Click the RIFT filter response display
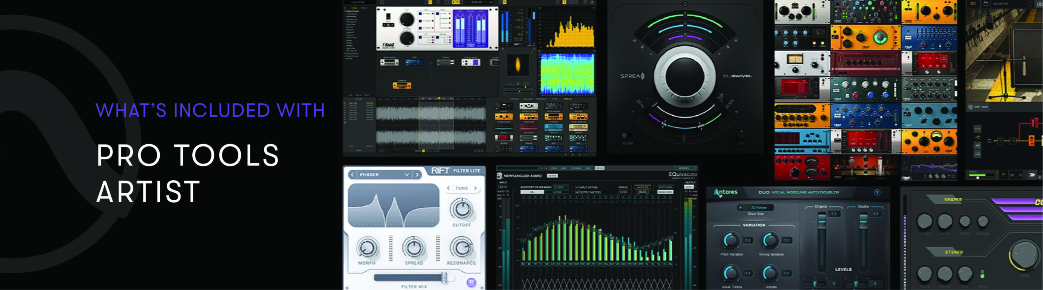Screen dimensions: 1043x290 pos(393,205)
